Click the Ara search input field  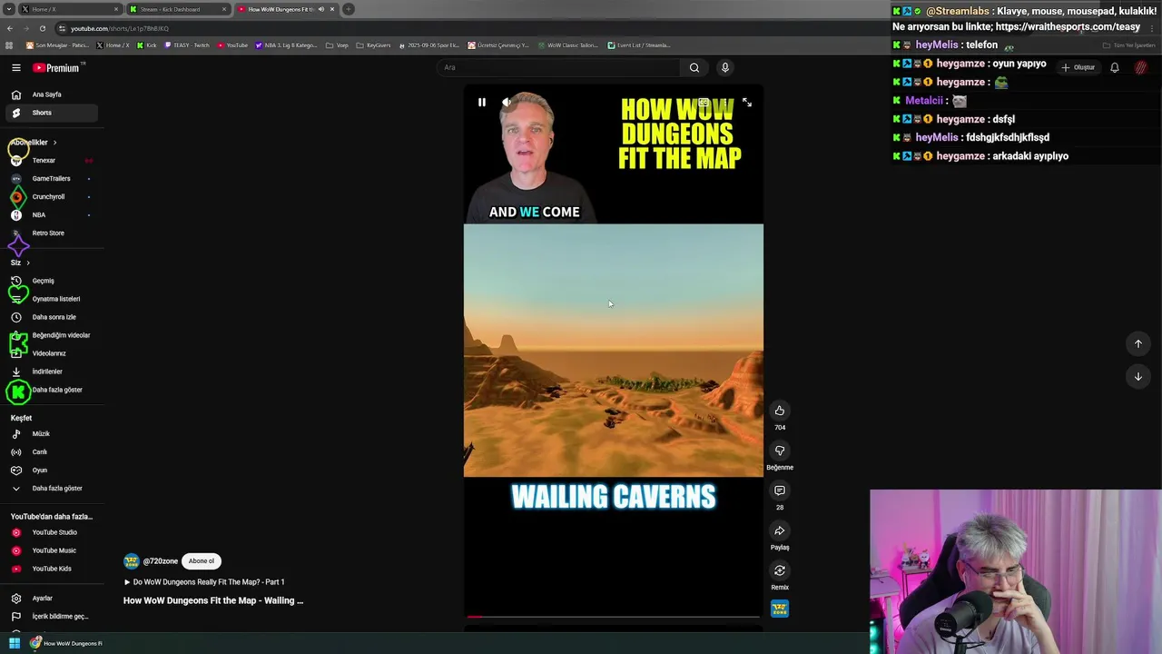[558, 67]
